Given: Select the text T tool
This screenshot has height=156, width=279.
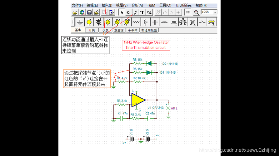Looking at the screenshot, I should [142, 12].
